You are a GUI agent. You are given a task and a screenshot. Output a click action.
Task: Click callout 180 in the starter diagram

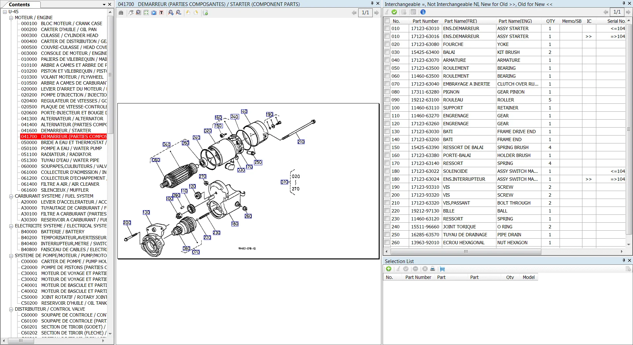click(235, 224)
